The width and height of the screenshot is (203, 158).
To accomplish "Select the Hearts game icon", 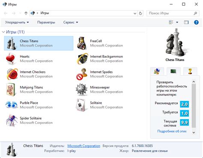I will [11, 59].
